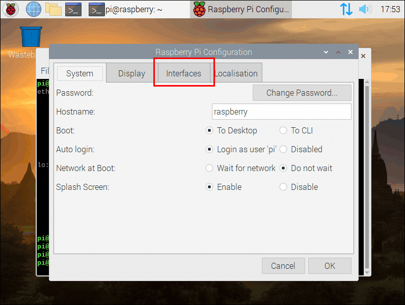Open the File menu in the terminal window
Image resolution: width=405 pixels, height=305 pixels.
click(44, 70)
